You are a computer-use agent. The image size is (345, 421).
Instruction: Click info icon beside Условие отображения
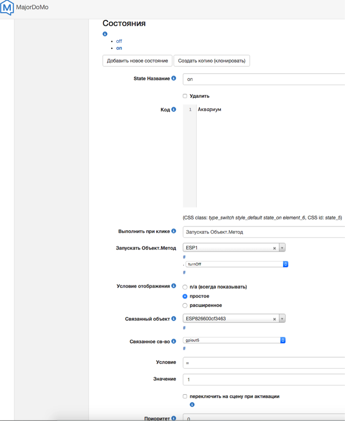[174, 286]
